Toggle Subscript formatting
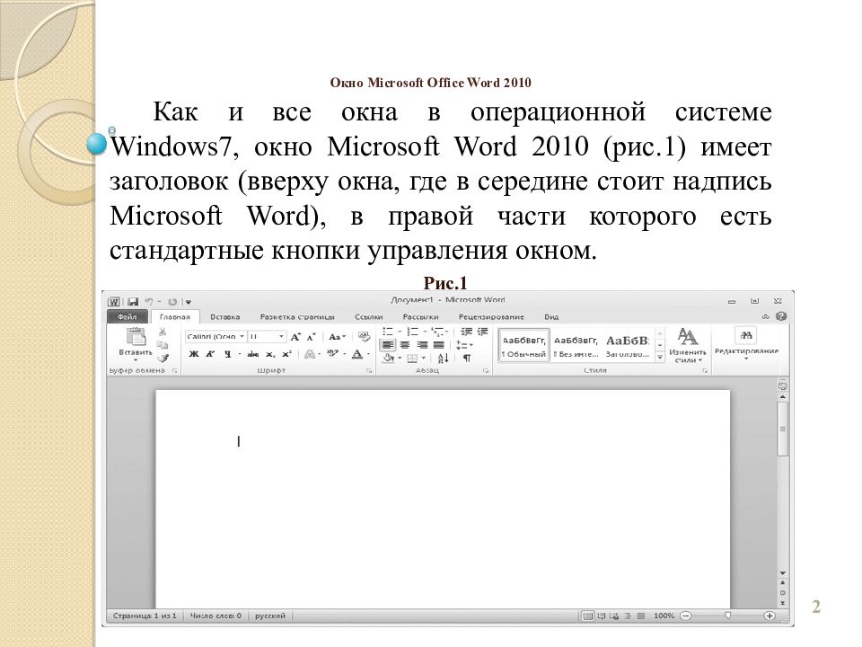862x647 pixels. 270,354
